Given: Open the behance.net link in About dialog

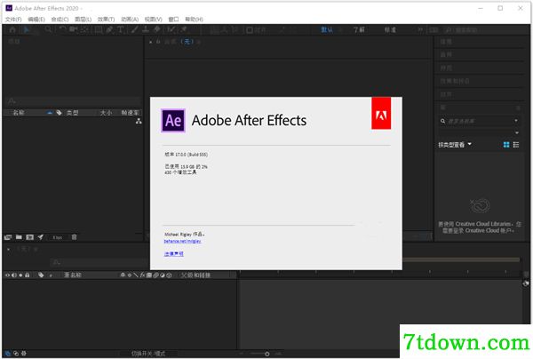Looking at the screenshot, I should click(x=182, y=241).
